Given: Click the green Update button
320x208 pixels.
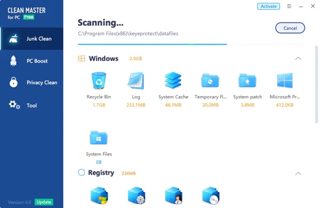Looking at the screenshot, I should (x=44, y=202).
